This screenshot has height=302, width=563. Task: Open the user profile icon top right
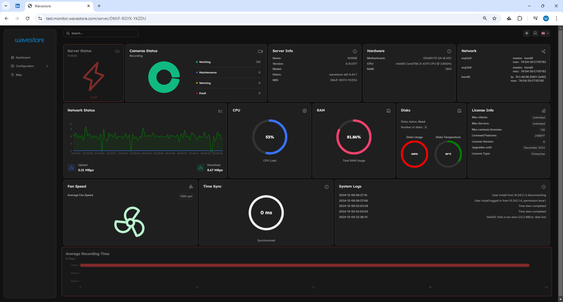(x=535, y=33)
